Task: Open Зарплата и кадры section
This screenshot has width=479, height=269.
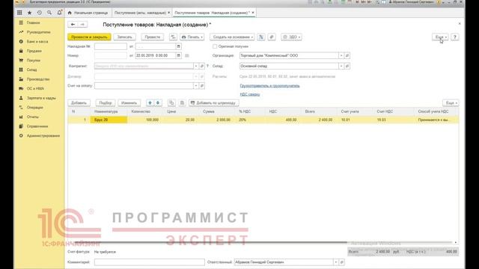Action: 41,98
